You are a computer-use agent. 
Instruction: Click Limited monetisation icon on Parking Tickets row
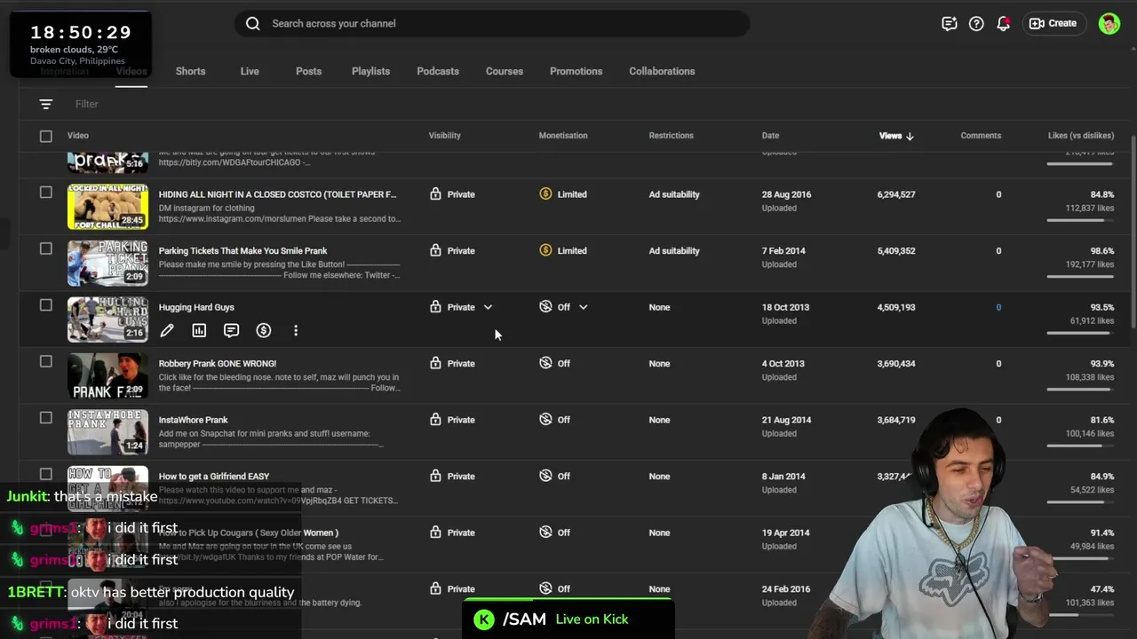click(545, 250)
